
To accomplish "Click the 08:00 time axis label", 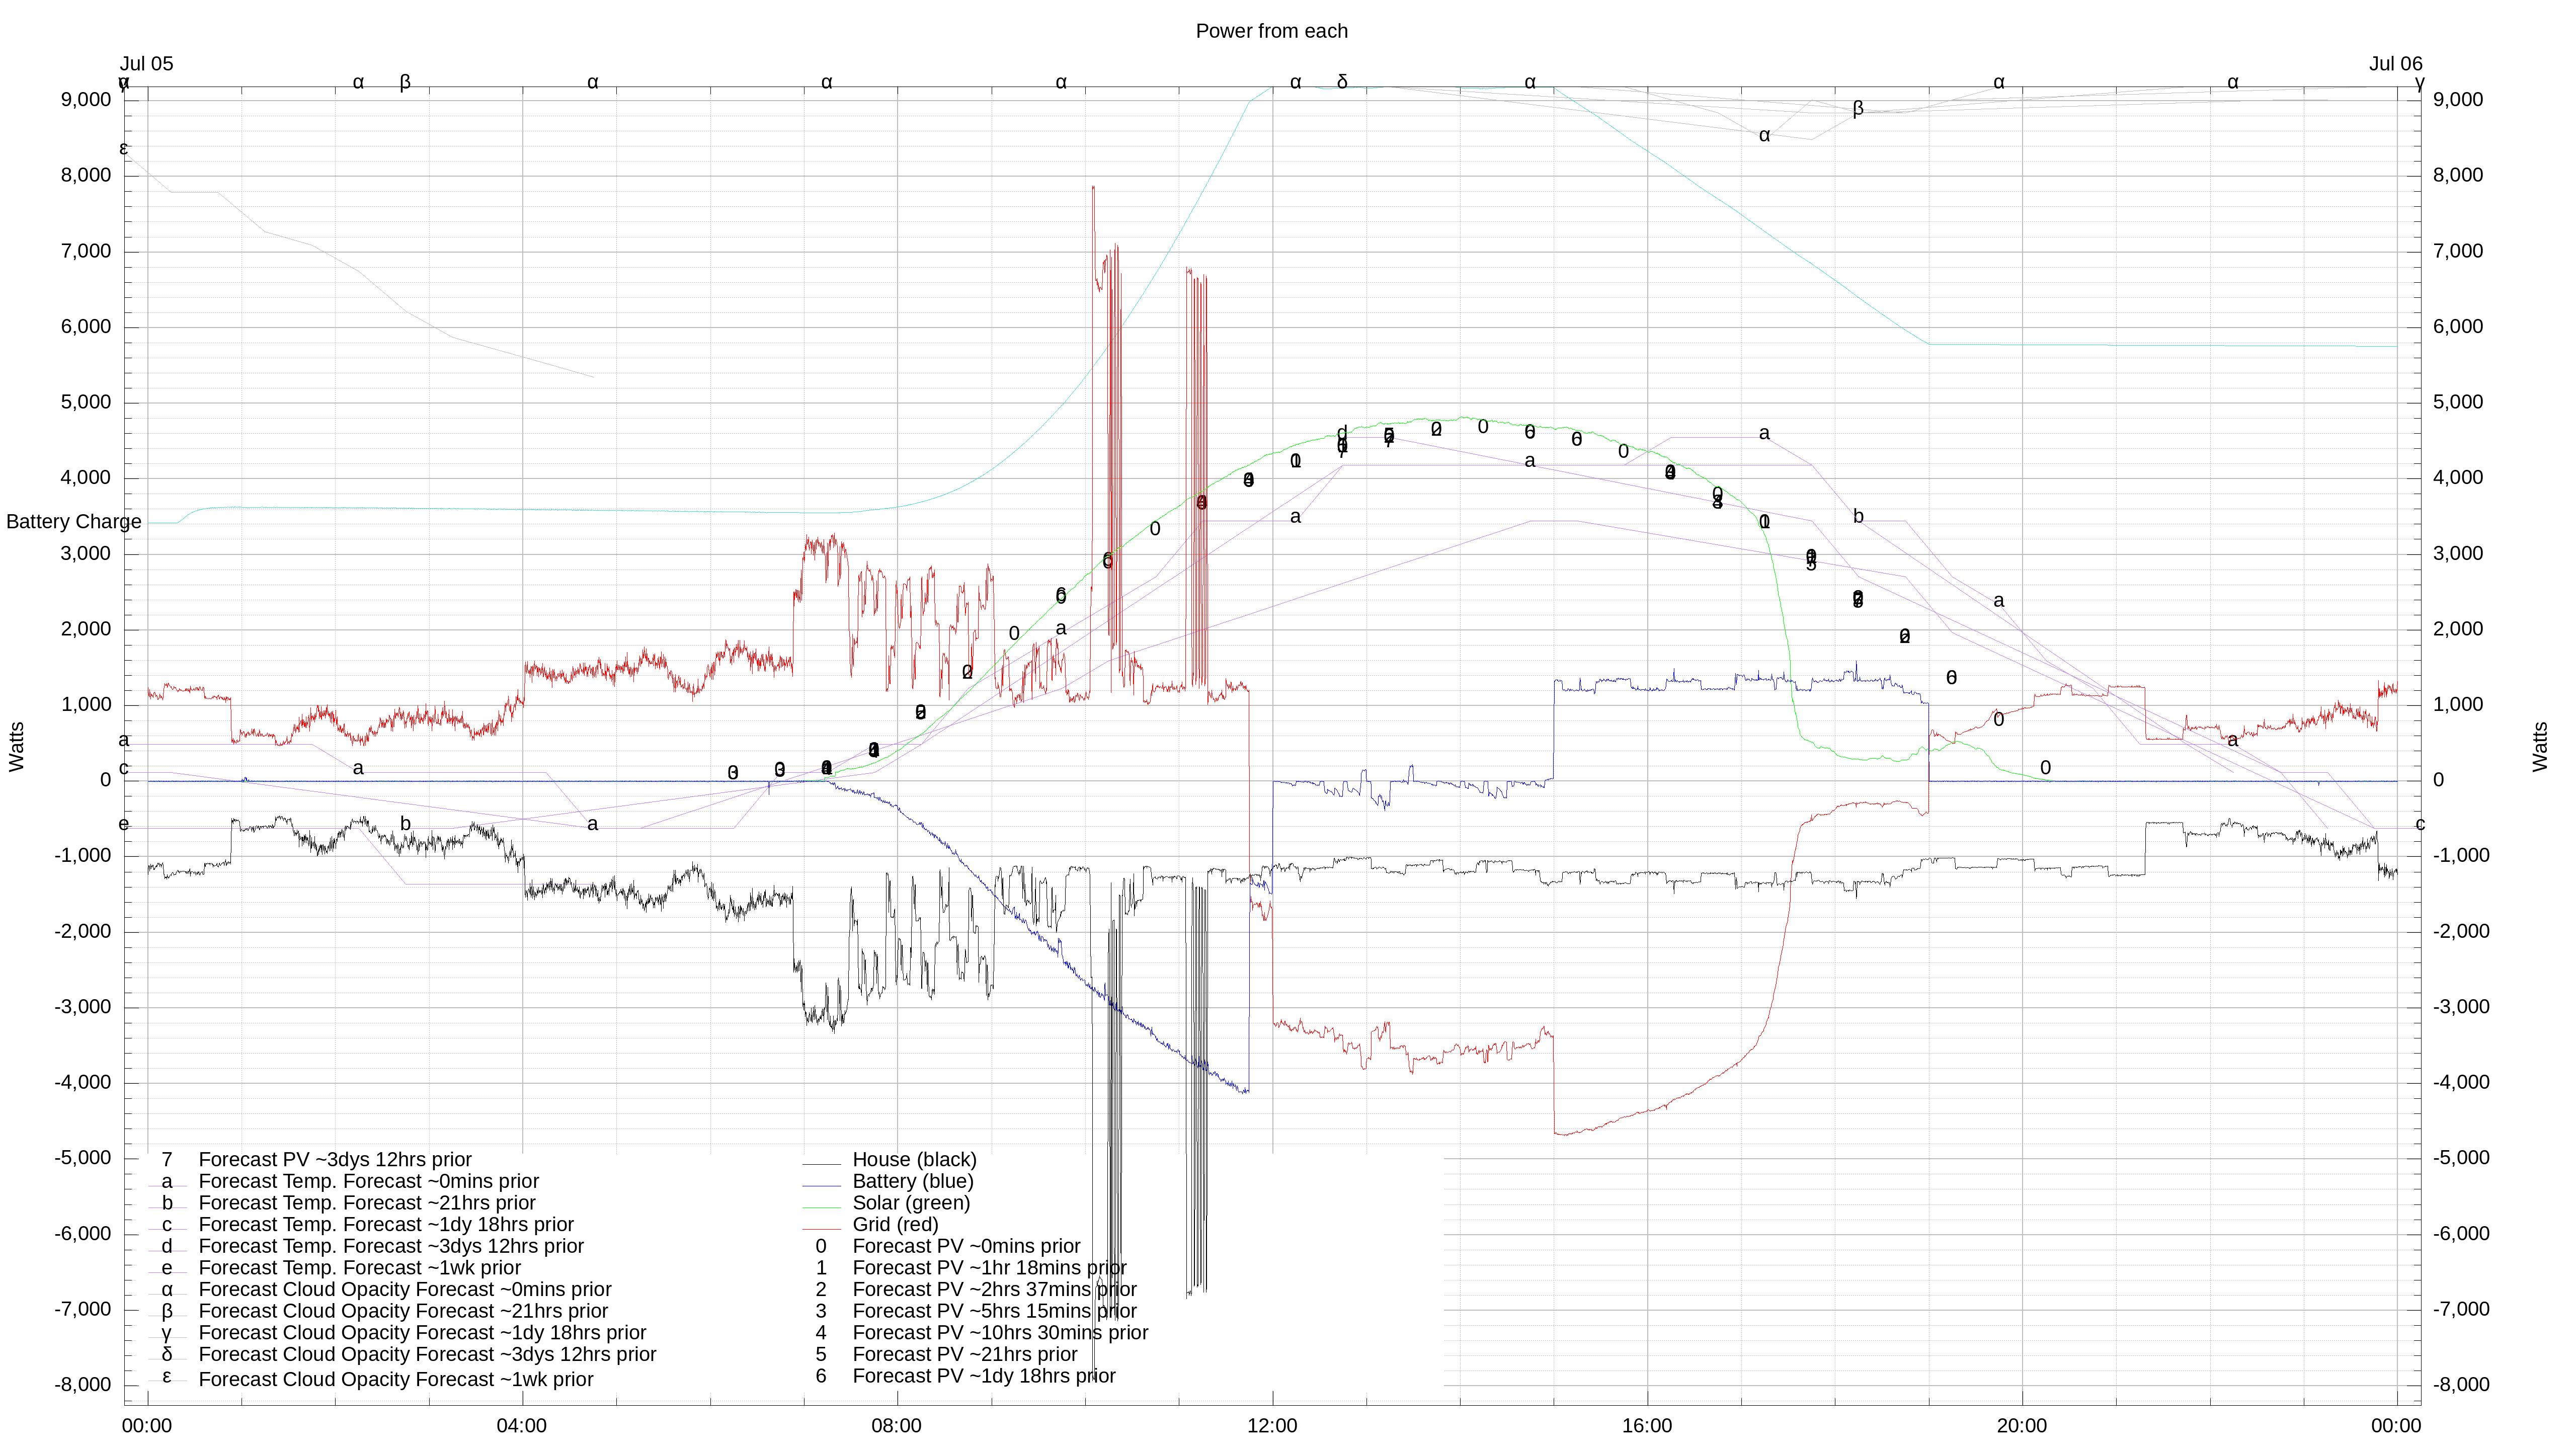I will pos(897,1426).
